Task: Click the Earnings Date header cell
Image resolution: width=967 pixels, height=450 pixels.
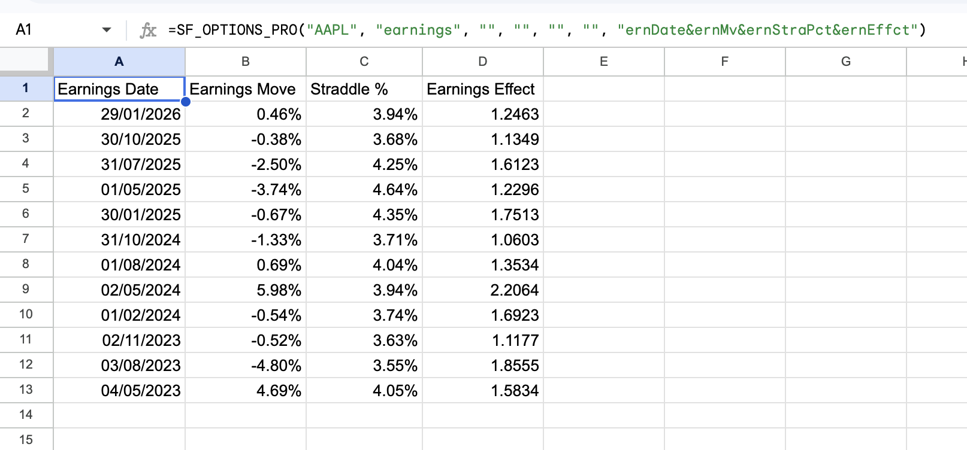Action: pyautogui.click(x=119, y=89)
